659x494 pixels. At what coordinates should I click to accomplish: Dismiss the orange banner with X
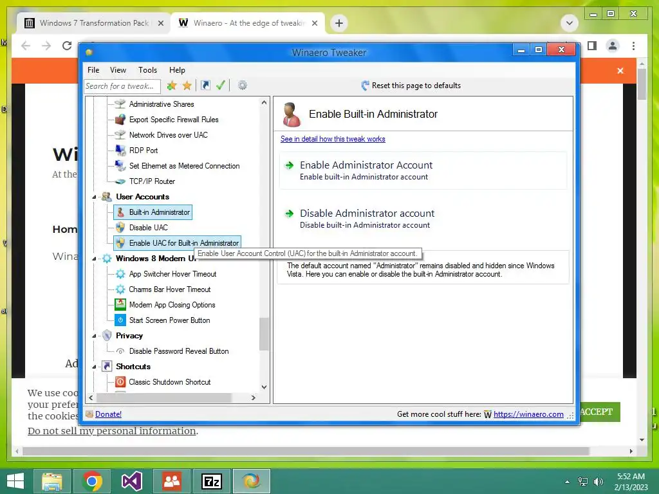coord(620,71)
